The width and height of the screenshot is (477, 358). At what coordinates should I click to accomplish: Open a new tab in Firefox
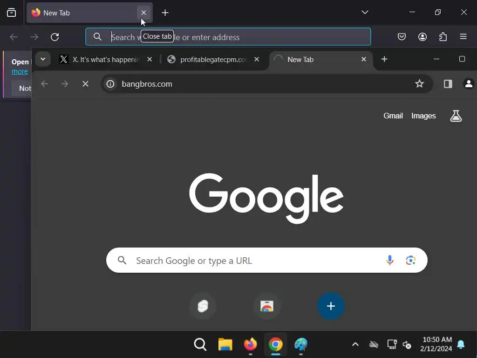(165, 13)
